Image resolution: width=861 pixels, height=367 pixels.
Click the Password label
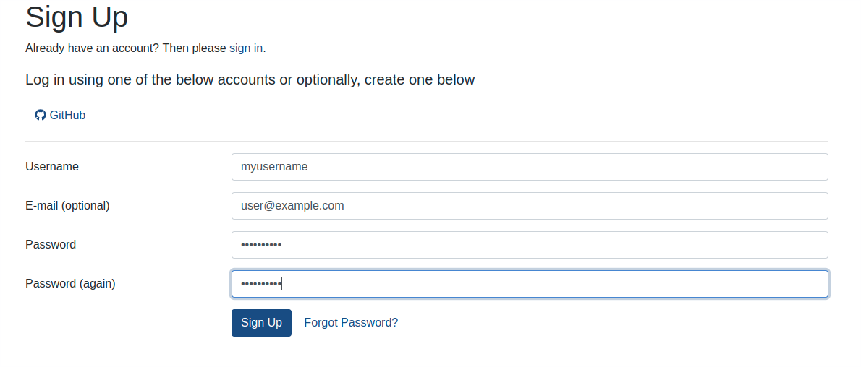pos(51,245)
